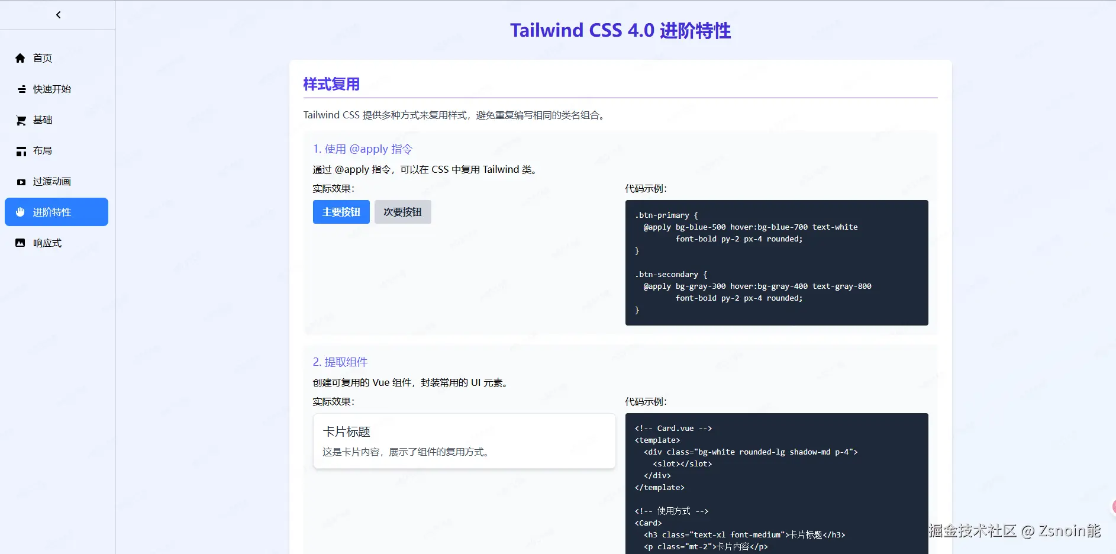Viewport: 1116px width, 554px height.
Task: Open the 过渡动画 menu entry
Action: coord(56,181)
